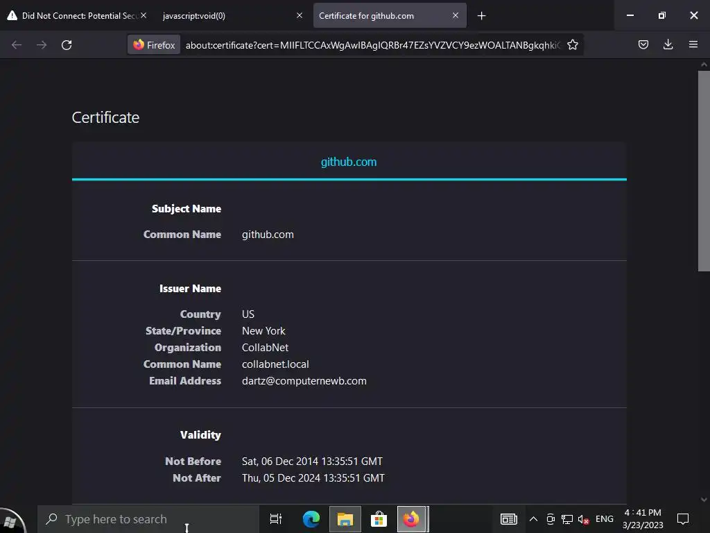710x533 pixels.
Task: Open a new tab
Action: [481, 16]
